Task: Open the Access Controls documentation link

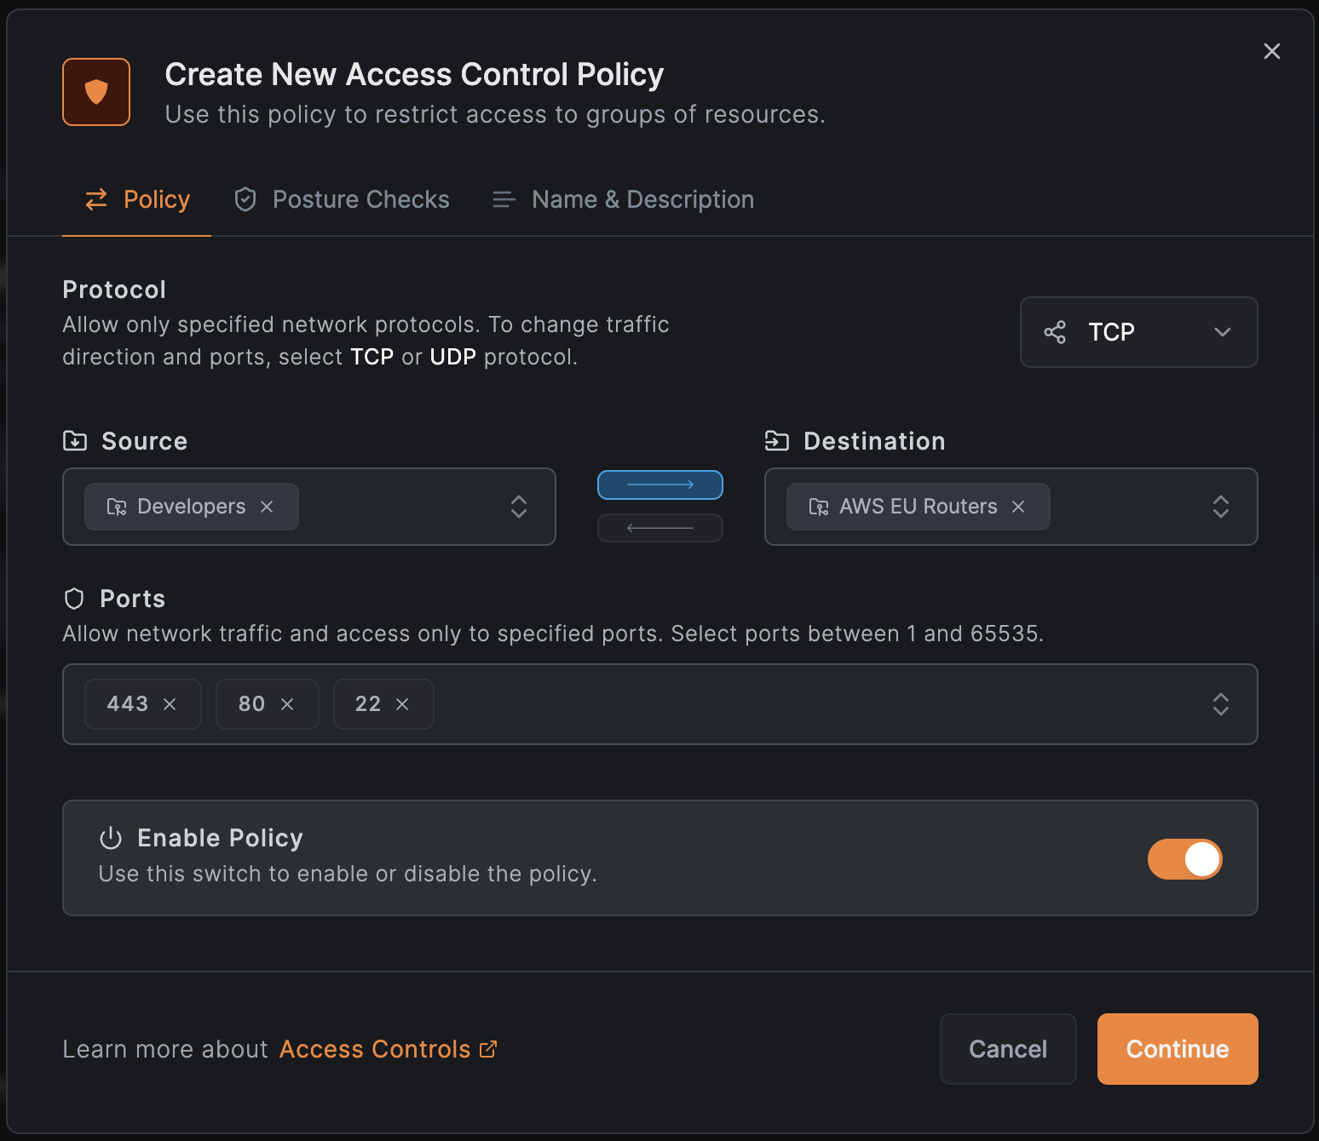Action: tap(376, 1049)
